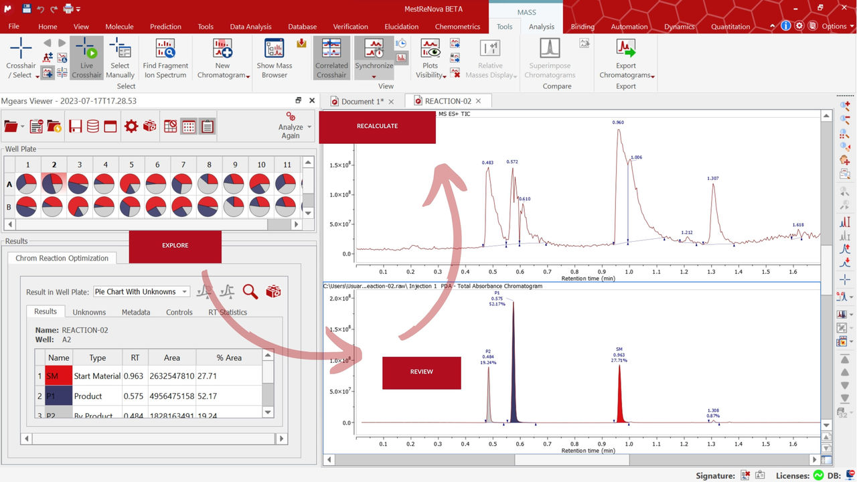Switch to the Document 1* tab
The height and width of the screenshot is (482, 857).
pos(362,101)
